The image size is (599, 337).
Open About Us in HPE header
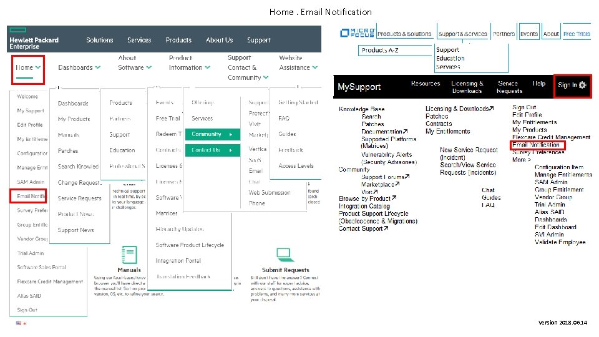(219, 40)
